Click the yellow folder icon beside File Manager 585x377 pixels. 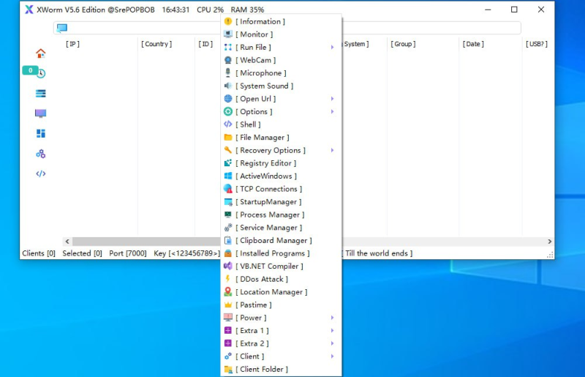[x=228, y=138]
